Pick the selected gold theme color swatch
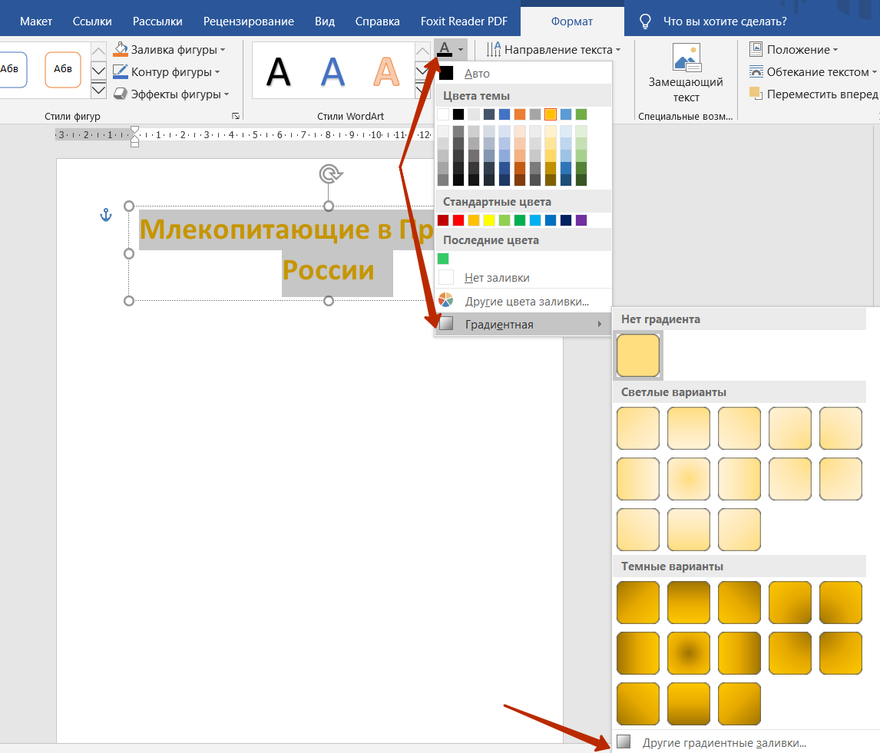Viewport: 880px width, 753px height. point(551,114)
